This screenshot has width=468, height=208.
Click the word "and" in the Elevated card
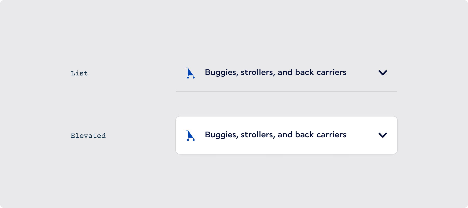coord(285,135)
